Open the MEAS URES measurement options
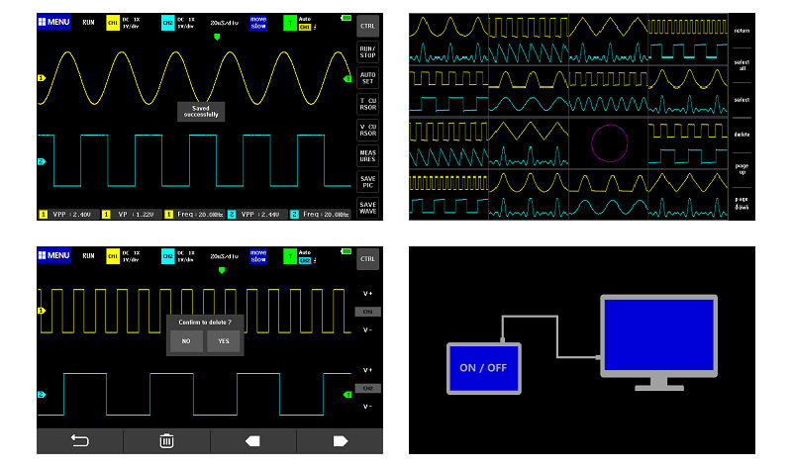The width and height of the screenshot is (792, 467). [x=367, y=155]
